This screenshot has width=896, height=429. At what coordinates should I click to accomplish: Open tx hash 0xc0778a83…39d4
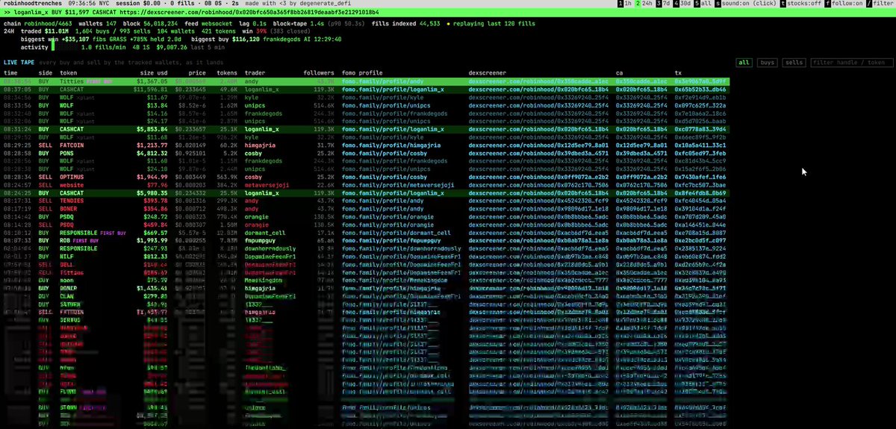click(700, 128)
